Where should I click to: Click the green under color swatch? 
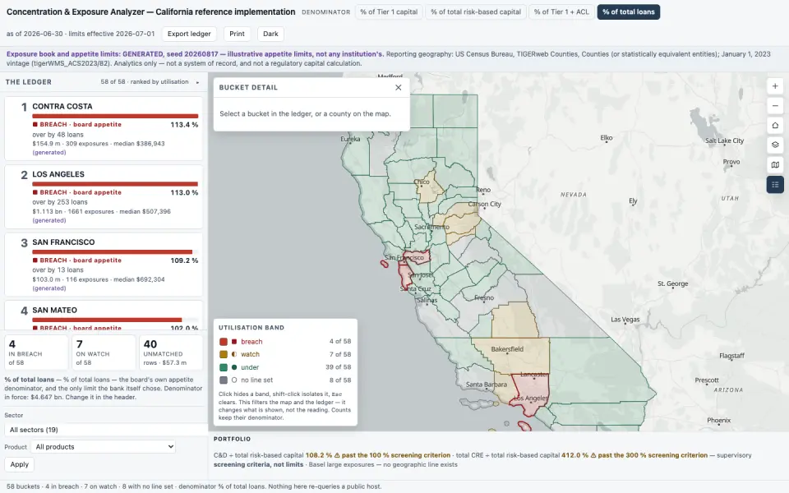click(x=224, y=367)
